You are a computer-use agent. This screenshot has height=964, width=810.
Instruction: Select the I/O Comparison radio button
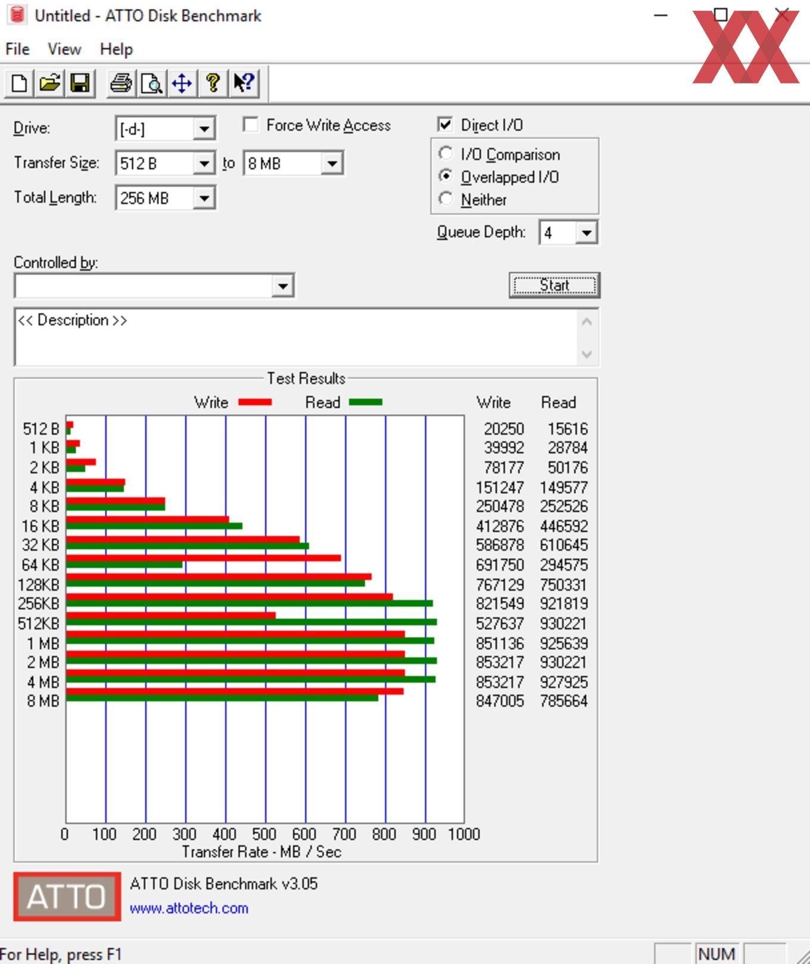445,153
